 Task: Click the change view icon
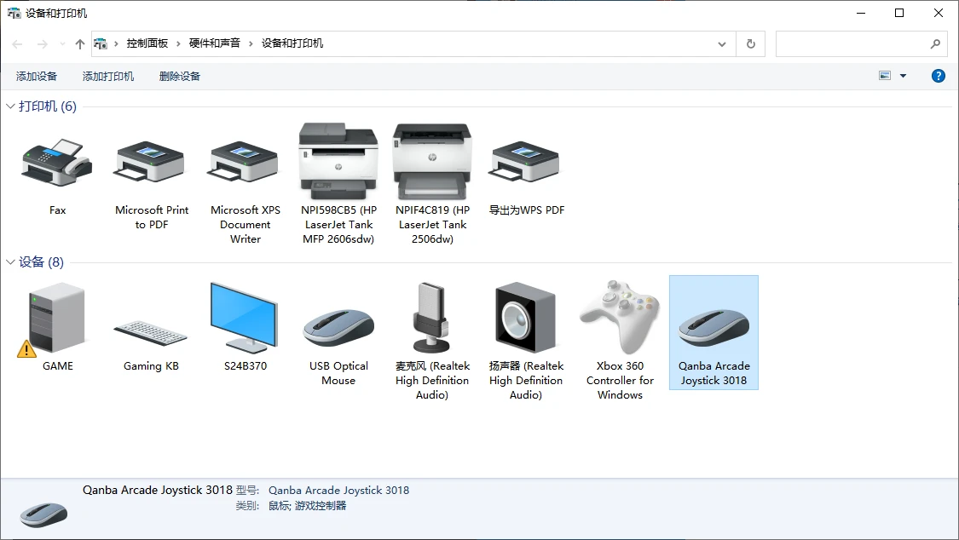coord(884,76)
